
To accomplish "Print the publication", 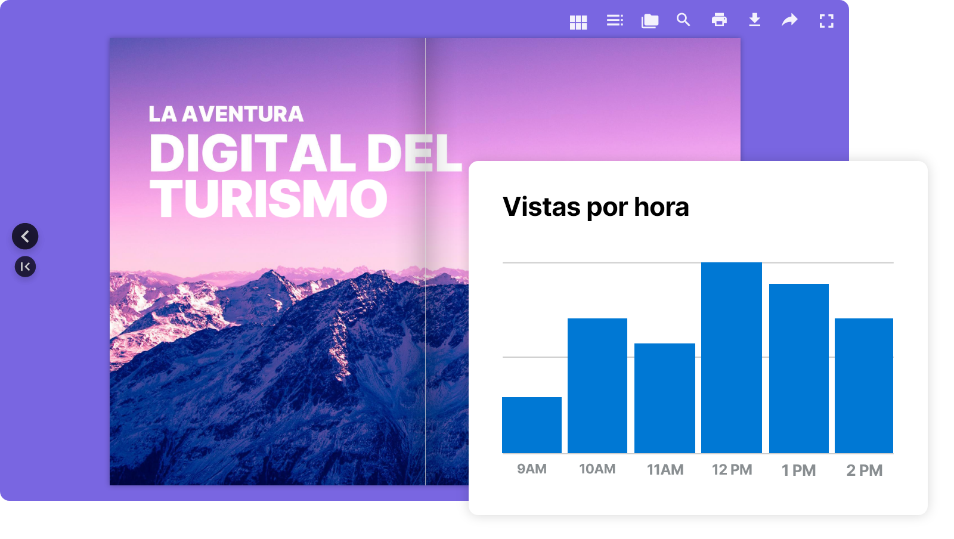I will coord(719,21).
